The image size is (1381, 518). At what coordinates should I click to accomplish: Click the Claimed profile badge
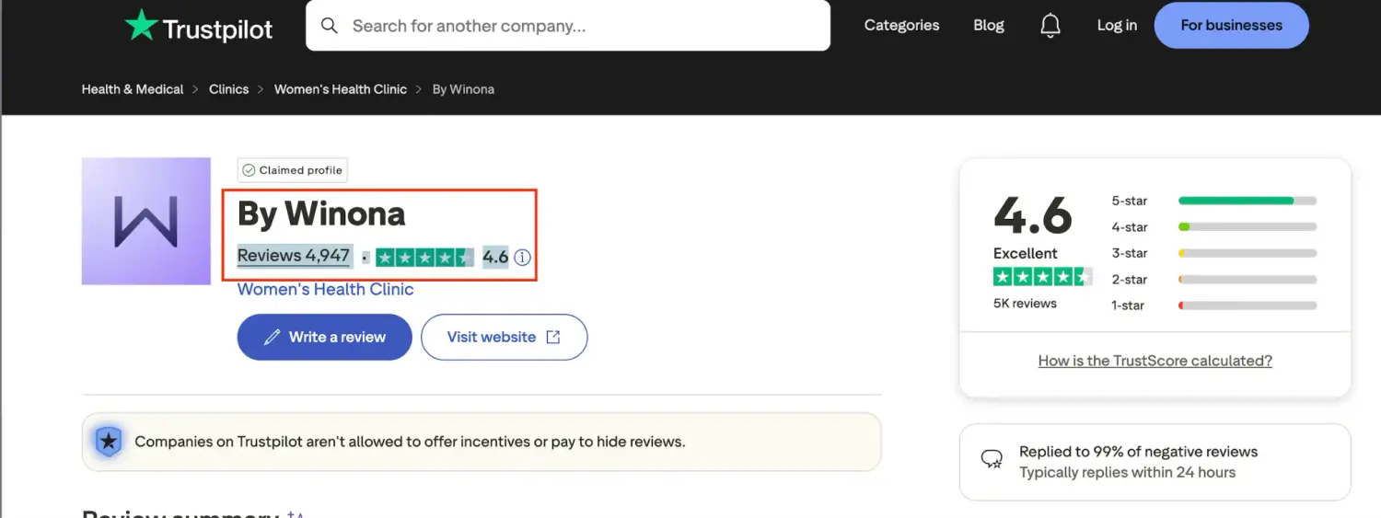292,170
